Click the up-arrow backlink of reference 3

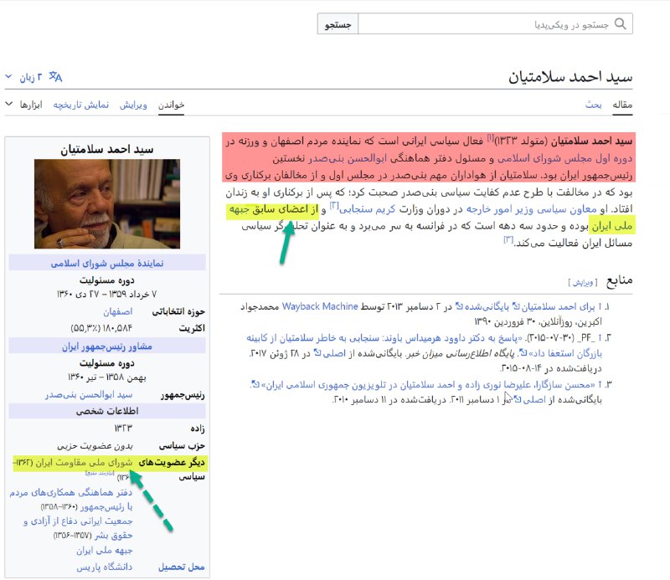[600, 384]
